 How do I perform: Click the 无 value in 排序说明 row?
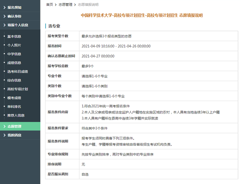click(83, 164)
